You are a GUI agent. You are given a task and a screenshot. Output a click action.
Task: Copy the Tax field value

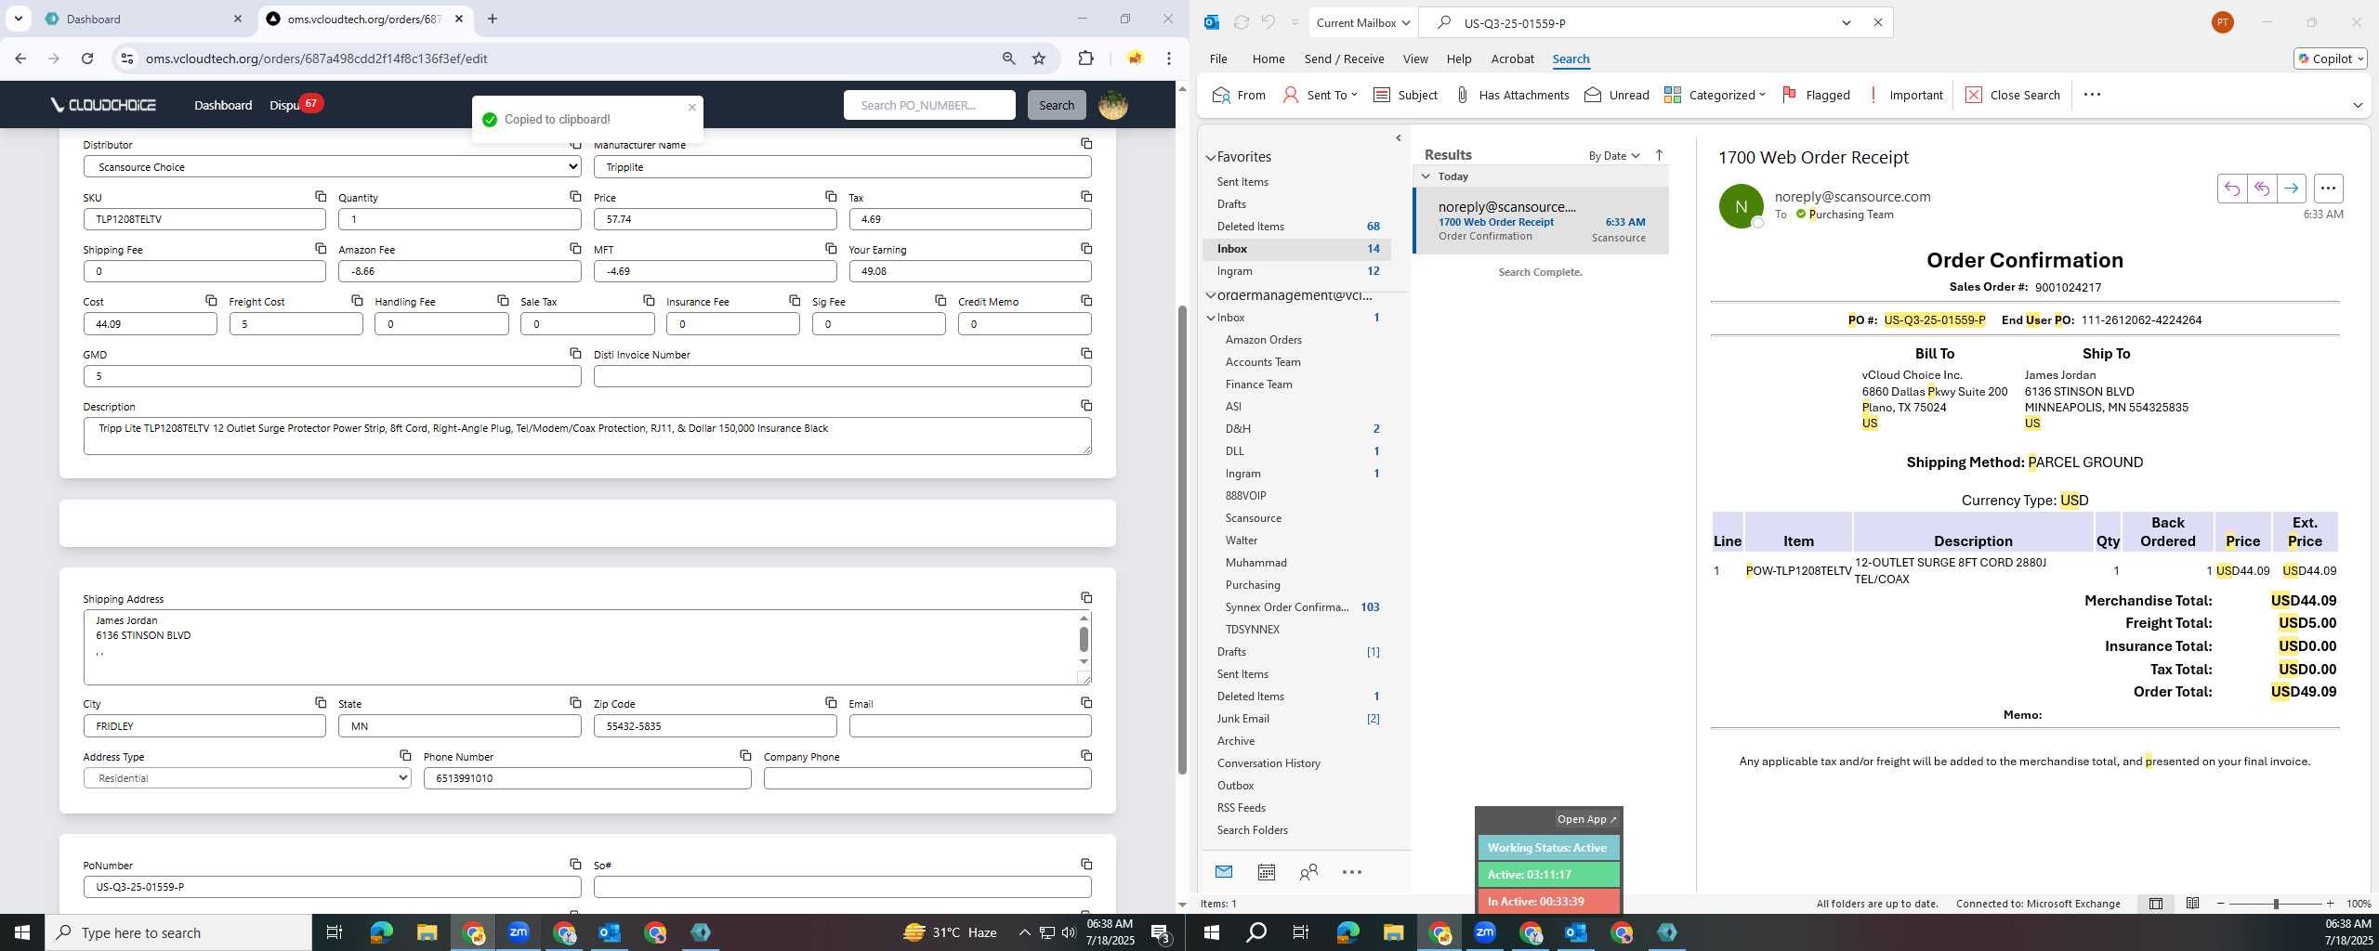click(x=1086, y=196)
